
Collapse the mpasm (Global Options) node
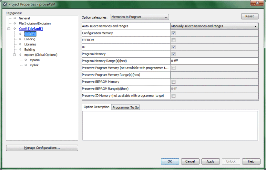coord(15,55)
